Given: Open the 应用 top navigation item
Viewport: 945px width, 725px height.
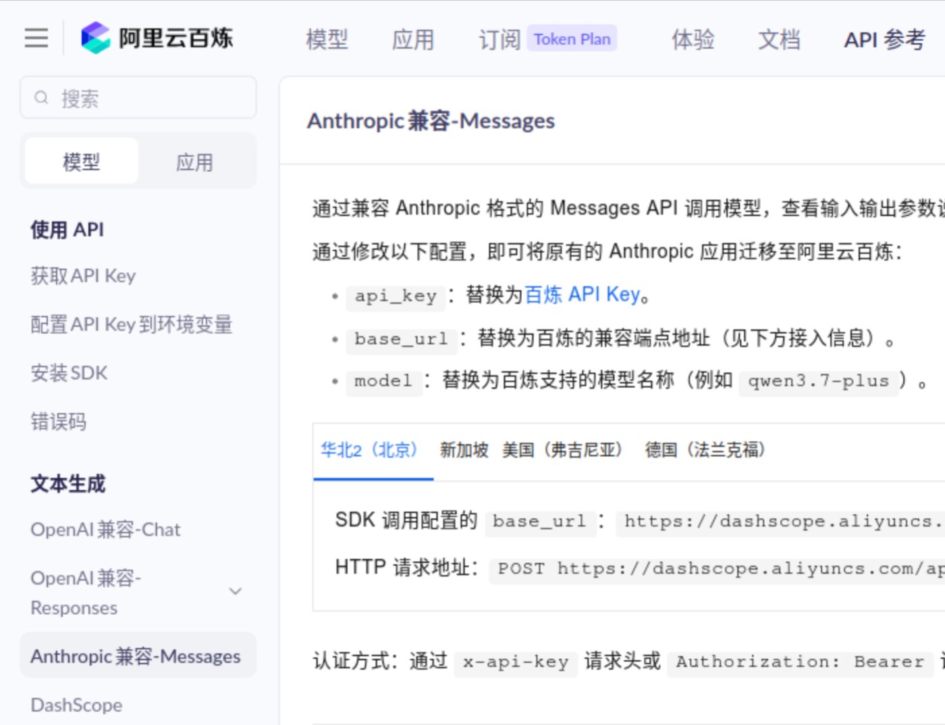Looking at the screenshot, I should 413,39.
